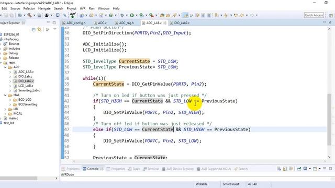The width and height of the screenshot is (335, 188).
Task: Open the AVR Supported MCUs tab
Action: tap(214, 169)
